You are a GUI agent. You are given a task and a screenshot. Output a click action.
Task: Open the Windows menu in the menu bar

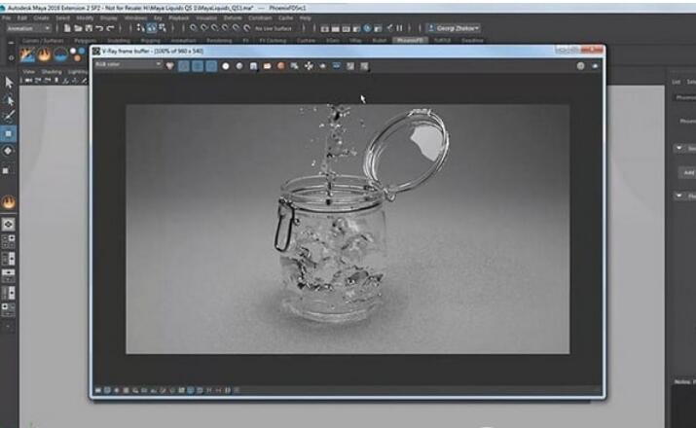135,18
